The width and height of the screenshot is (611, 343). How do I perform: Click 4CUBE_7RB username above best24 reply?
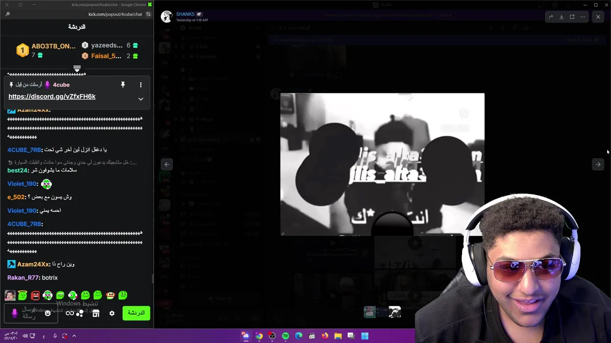tap(24, 150)
